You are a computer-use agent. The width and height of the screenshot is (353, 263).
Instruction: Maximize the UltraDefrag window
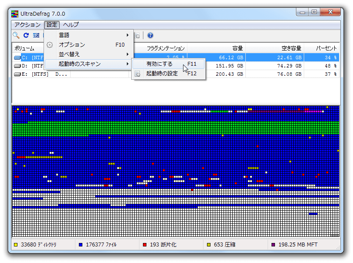tap(314, 12)
